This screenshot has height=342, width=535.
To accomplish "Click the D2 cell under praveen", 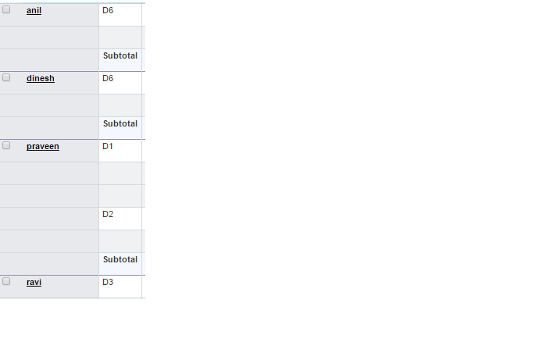I will click(120, 218).
